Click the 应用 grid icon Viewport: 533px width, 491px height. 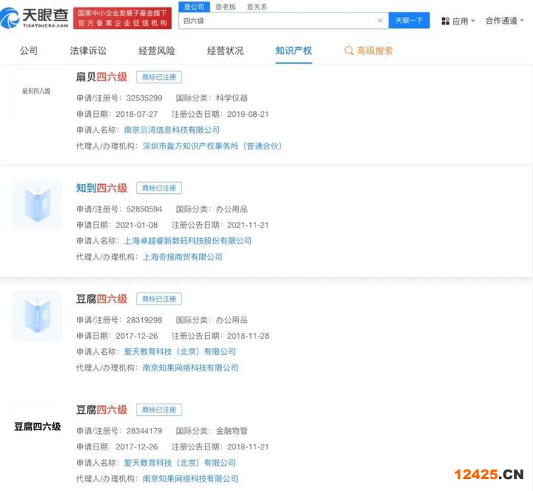point(445,21)
